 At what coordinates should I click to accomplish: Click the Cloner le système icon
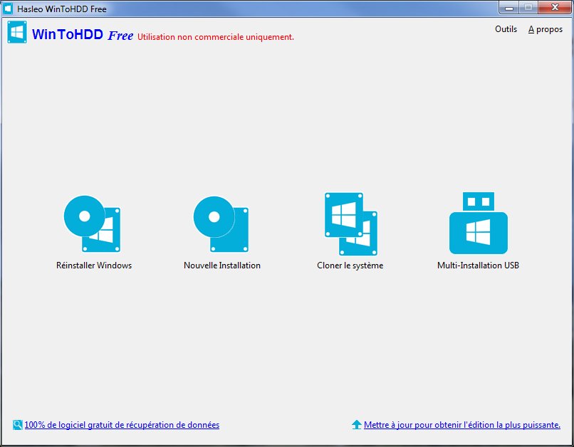click(351, 224)
